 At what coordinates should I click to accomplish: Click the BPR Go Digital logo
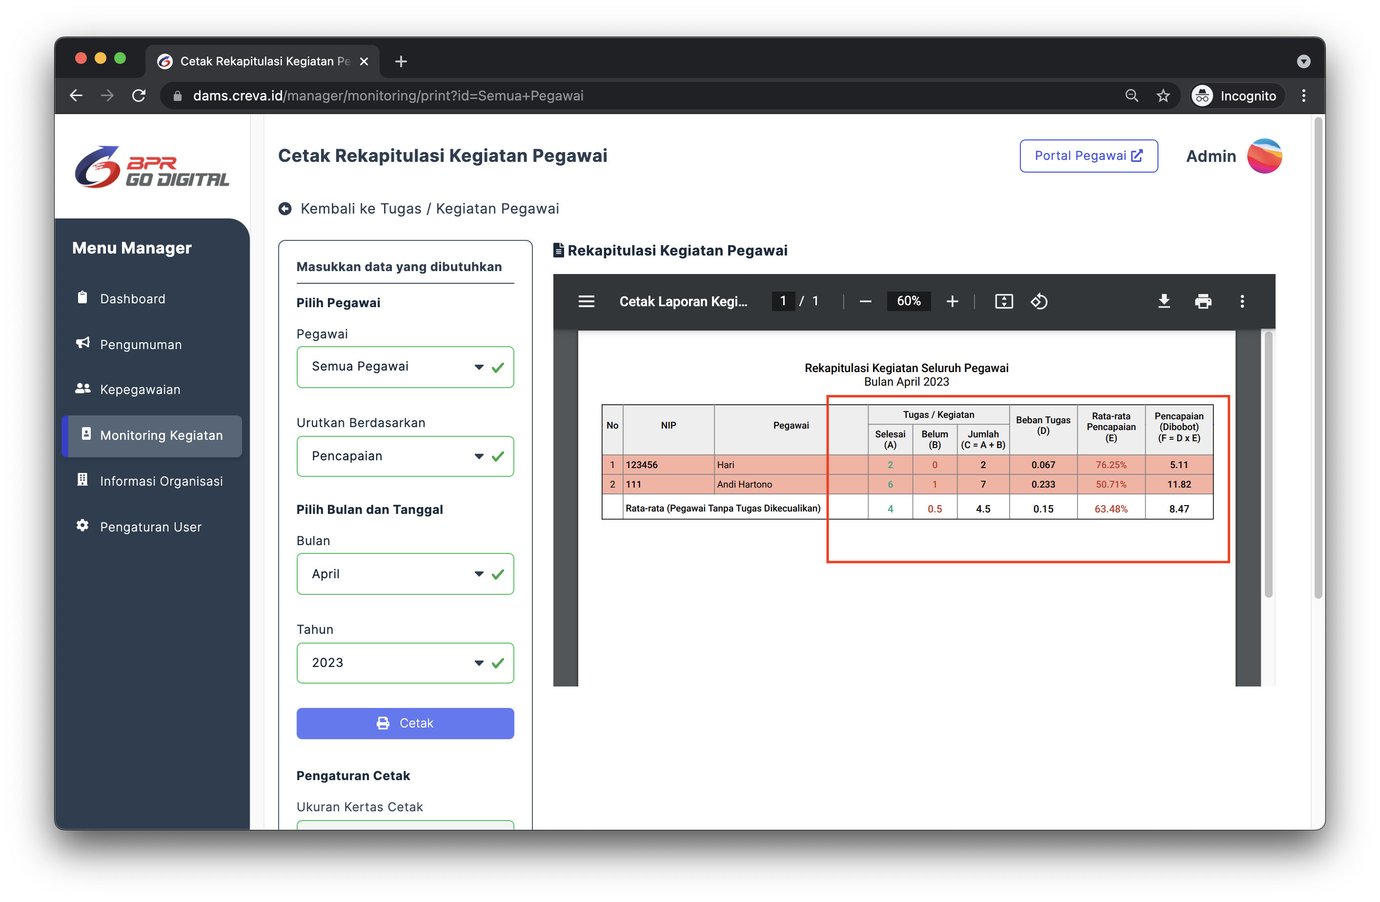tap(152, 167)
